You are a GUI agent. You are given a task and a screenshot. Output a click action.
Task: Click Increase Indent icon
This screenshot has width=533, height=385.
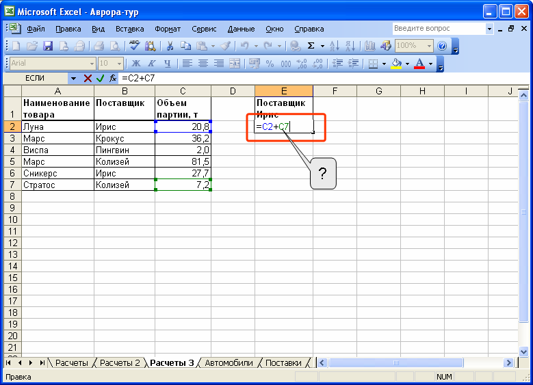coord(354,64)
